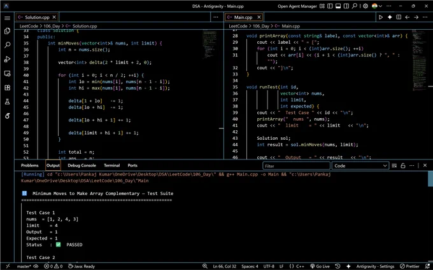Toggle output scroll lock

(403, 166)
